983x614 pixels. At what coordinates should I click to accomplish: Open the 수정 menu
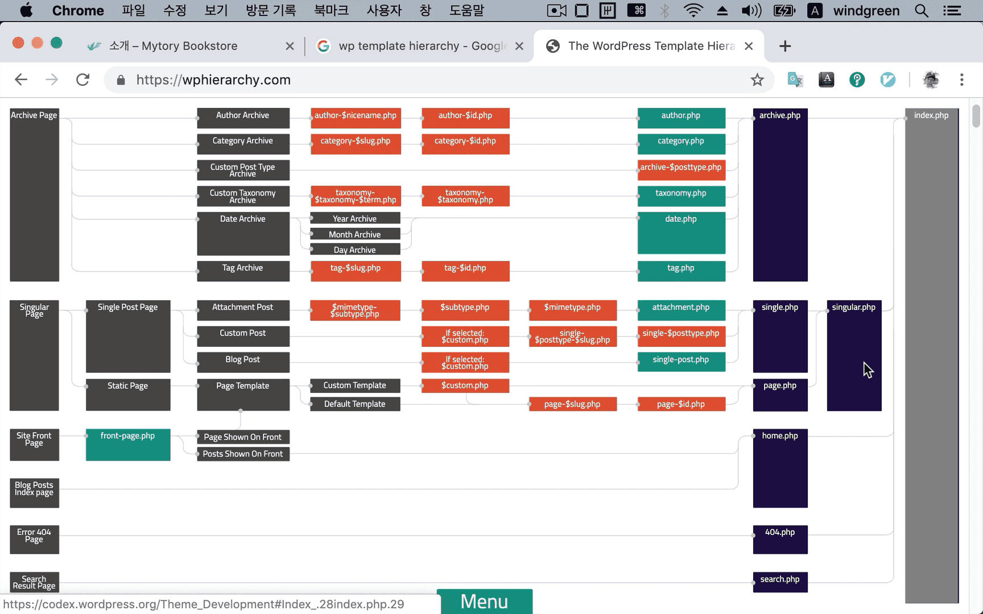coord(175,10)
